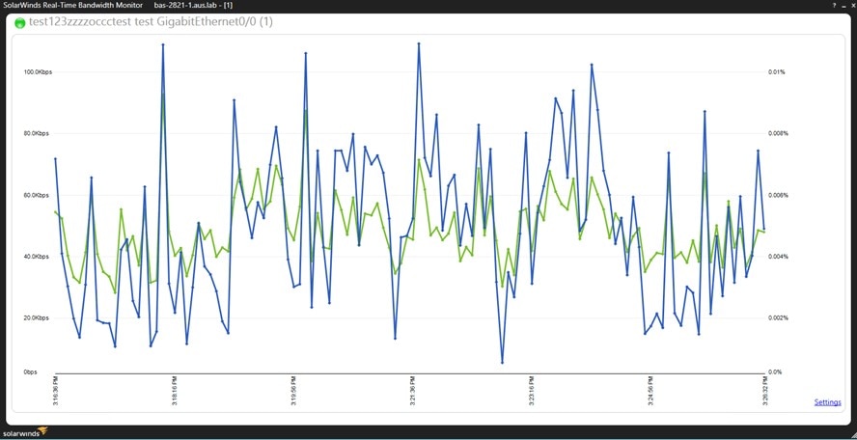Click the 0.008% utilization label
Screen dimensions: 857x440
(777, 133)
